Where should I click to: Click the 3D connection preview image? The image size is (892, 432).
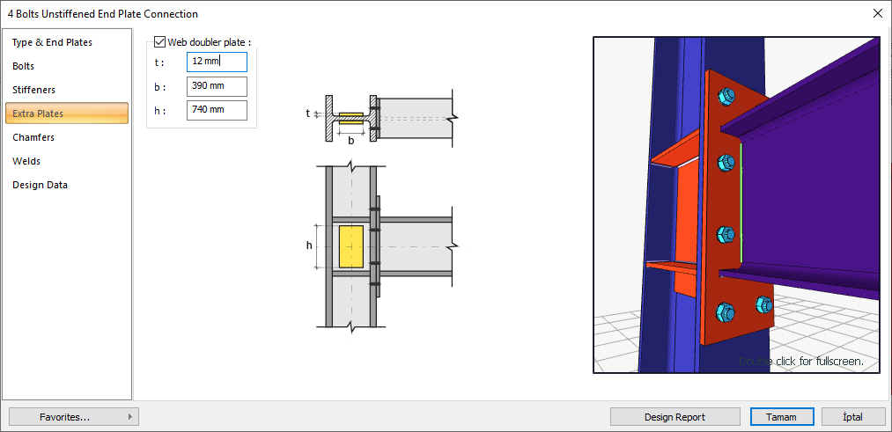[x=737, y=205]
